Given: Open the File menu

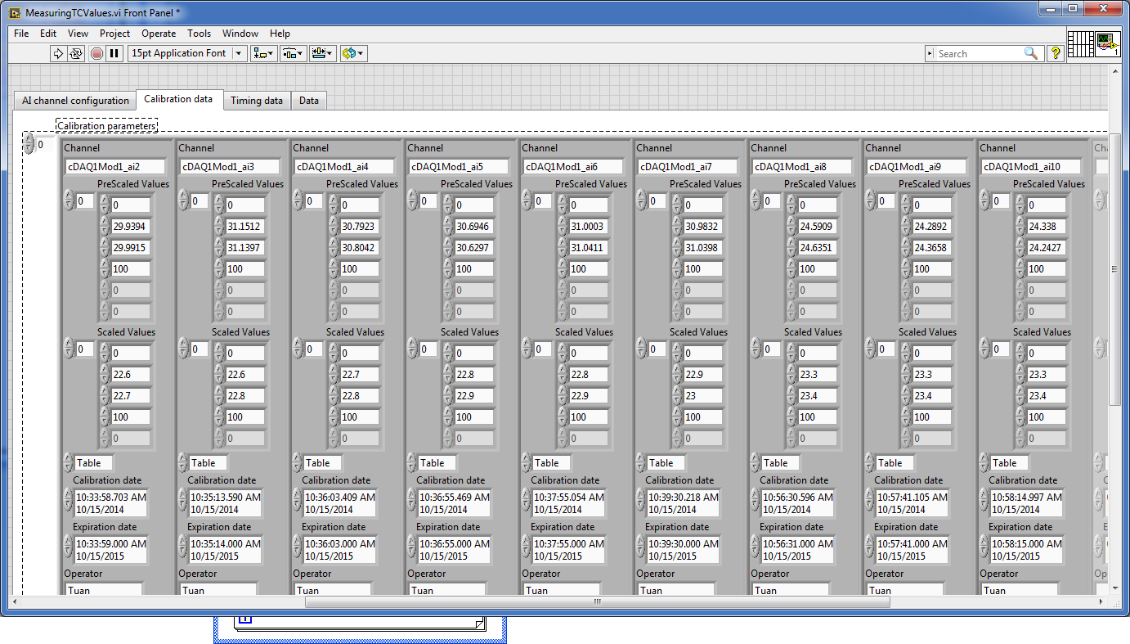Looking at the screenshot, I should (21, 34).
